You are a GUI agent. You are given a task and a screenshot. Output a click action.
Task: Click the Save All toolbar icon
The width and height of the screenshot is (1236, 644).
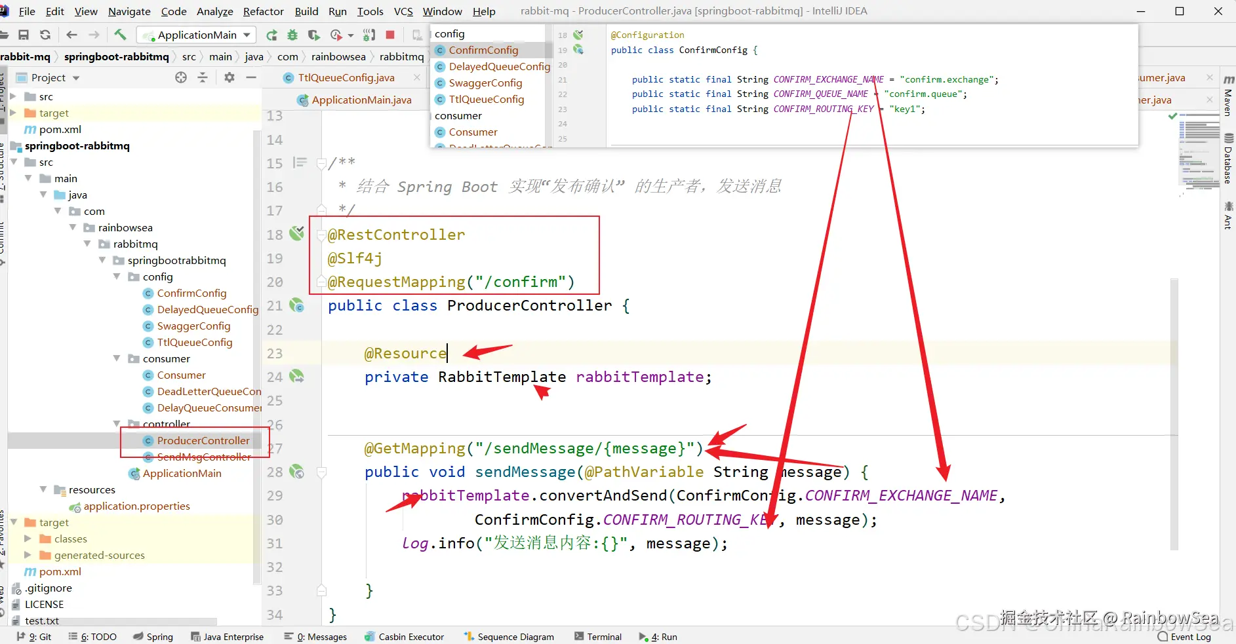[x=24, y=35]
